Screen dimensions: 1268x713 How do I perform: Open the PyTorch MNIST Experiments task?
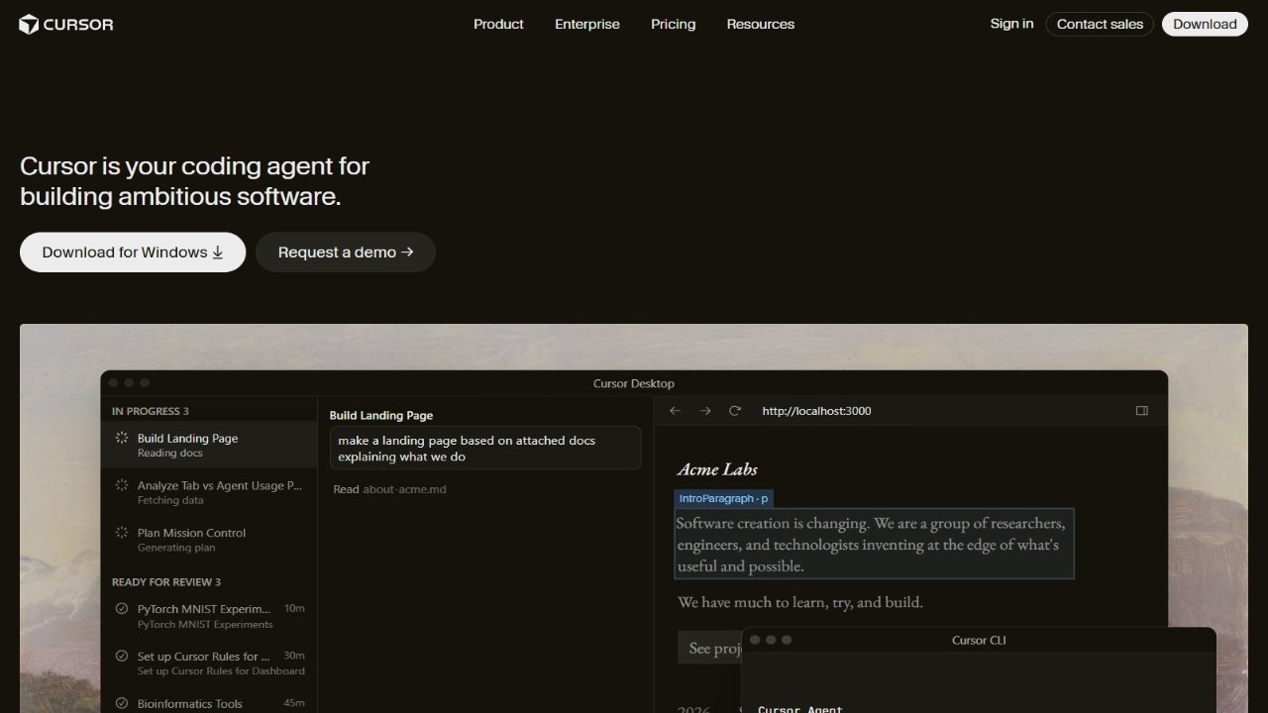tap(209, 616)
